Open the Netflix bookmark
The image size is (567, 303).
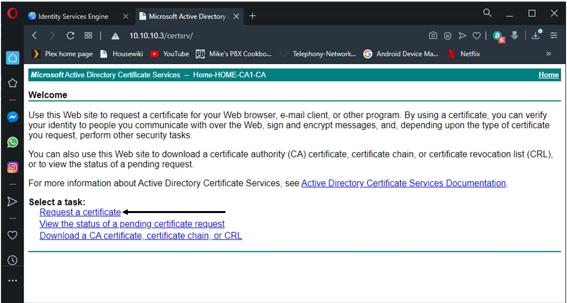(464, 54)
